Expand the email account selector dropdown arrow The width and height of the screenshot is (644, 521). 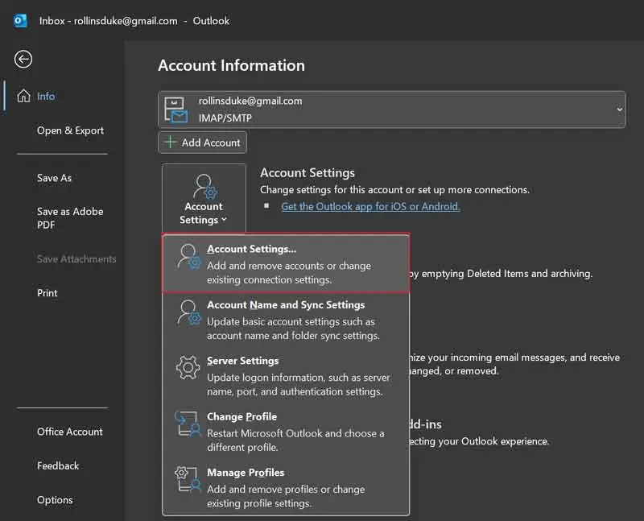coord(619,109)
